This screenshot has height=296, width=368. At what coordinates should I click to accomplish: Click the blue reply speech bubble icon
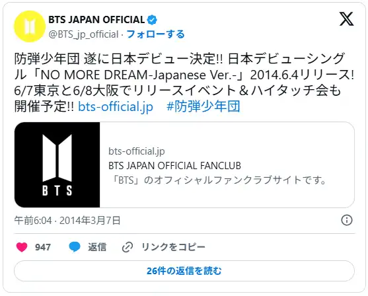pos(75,247)
